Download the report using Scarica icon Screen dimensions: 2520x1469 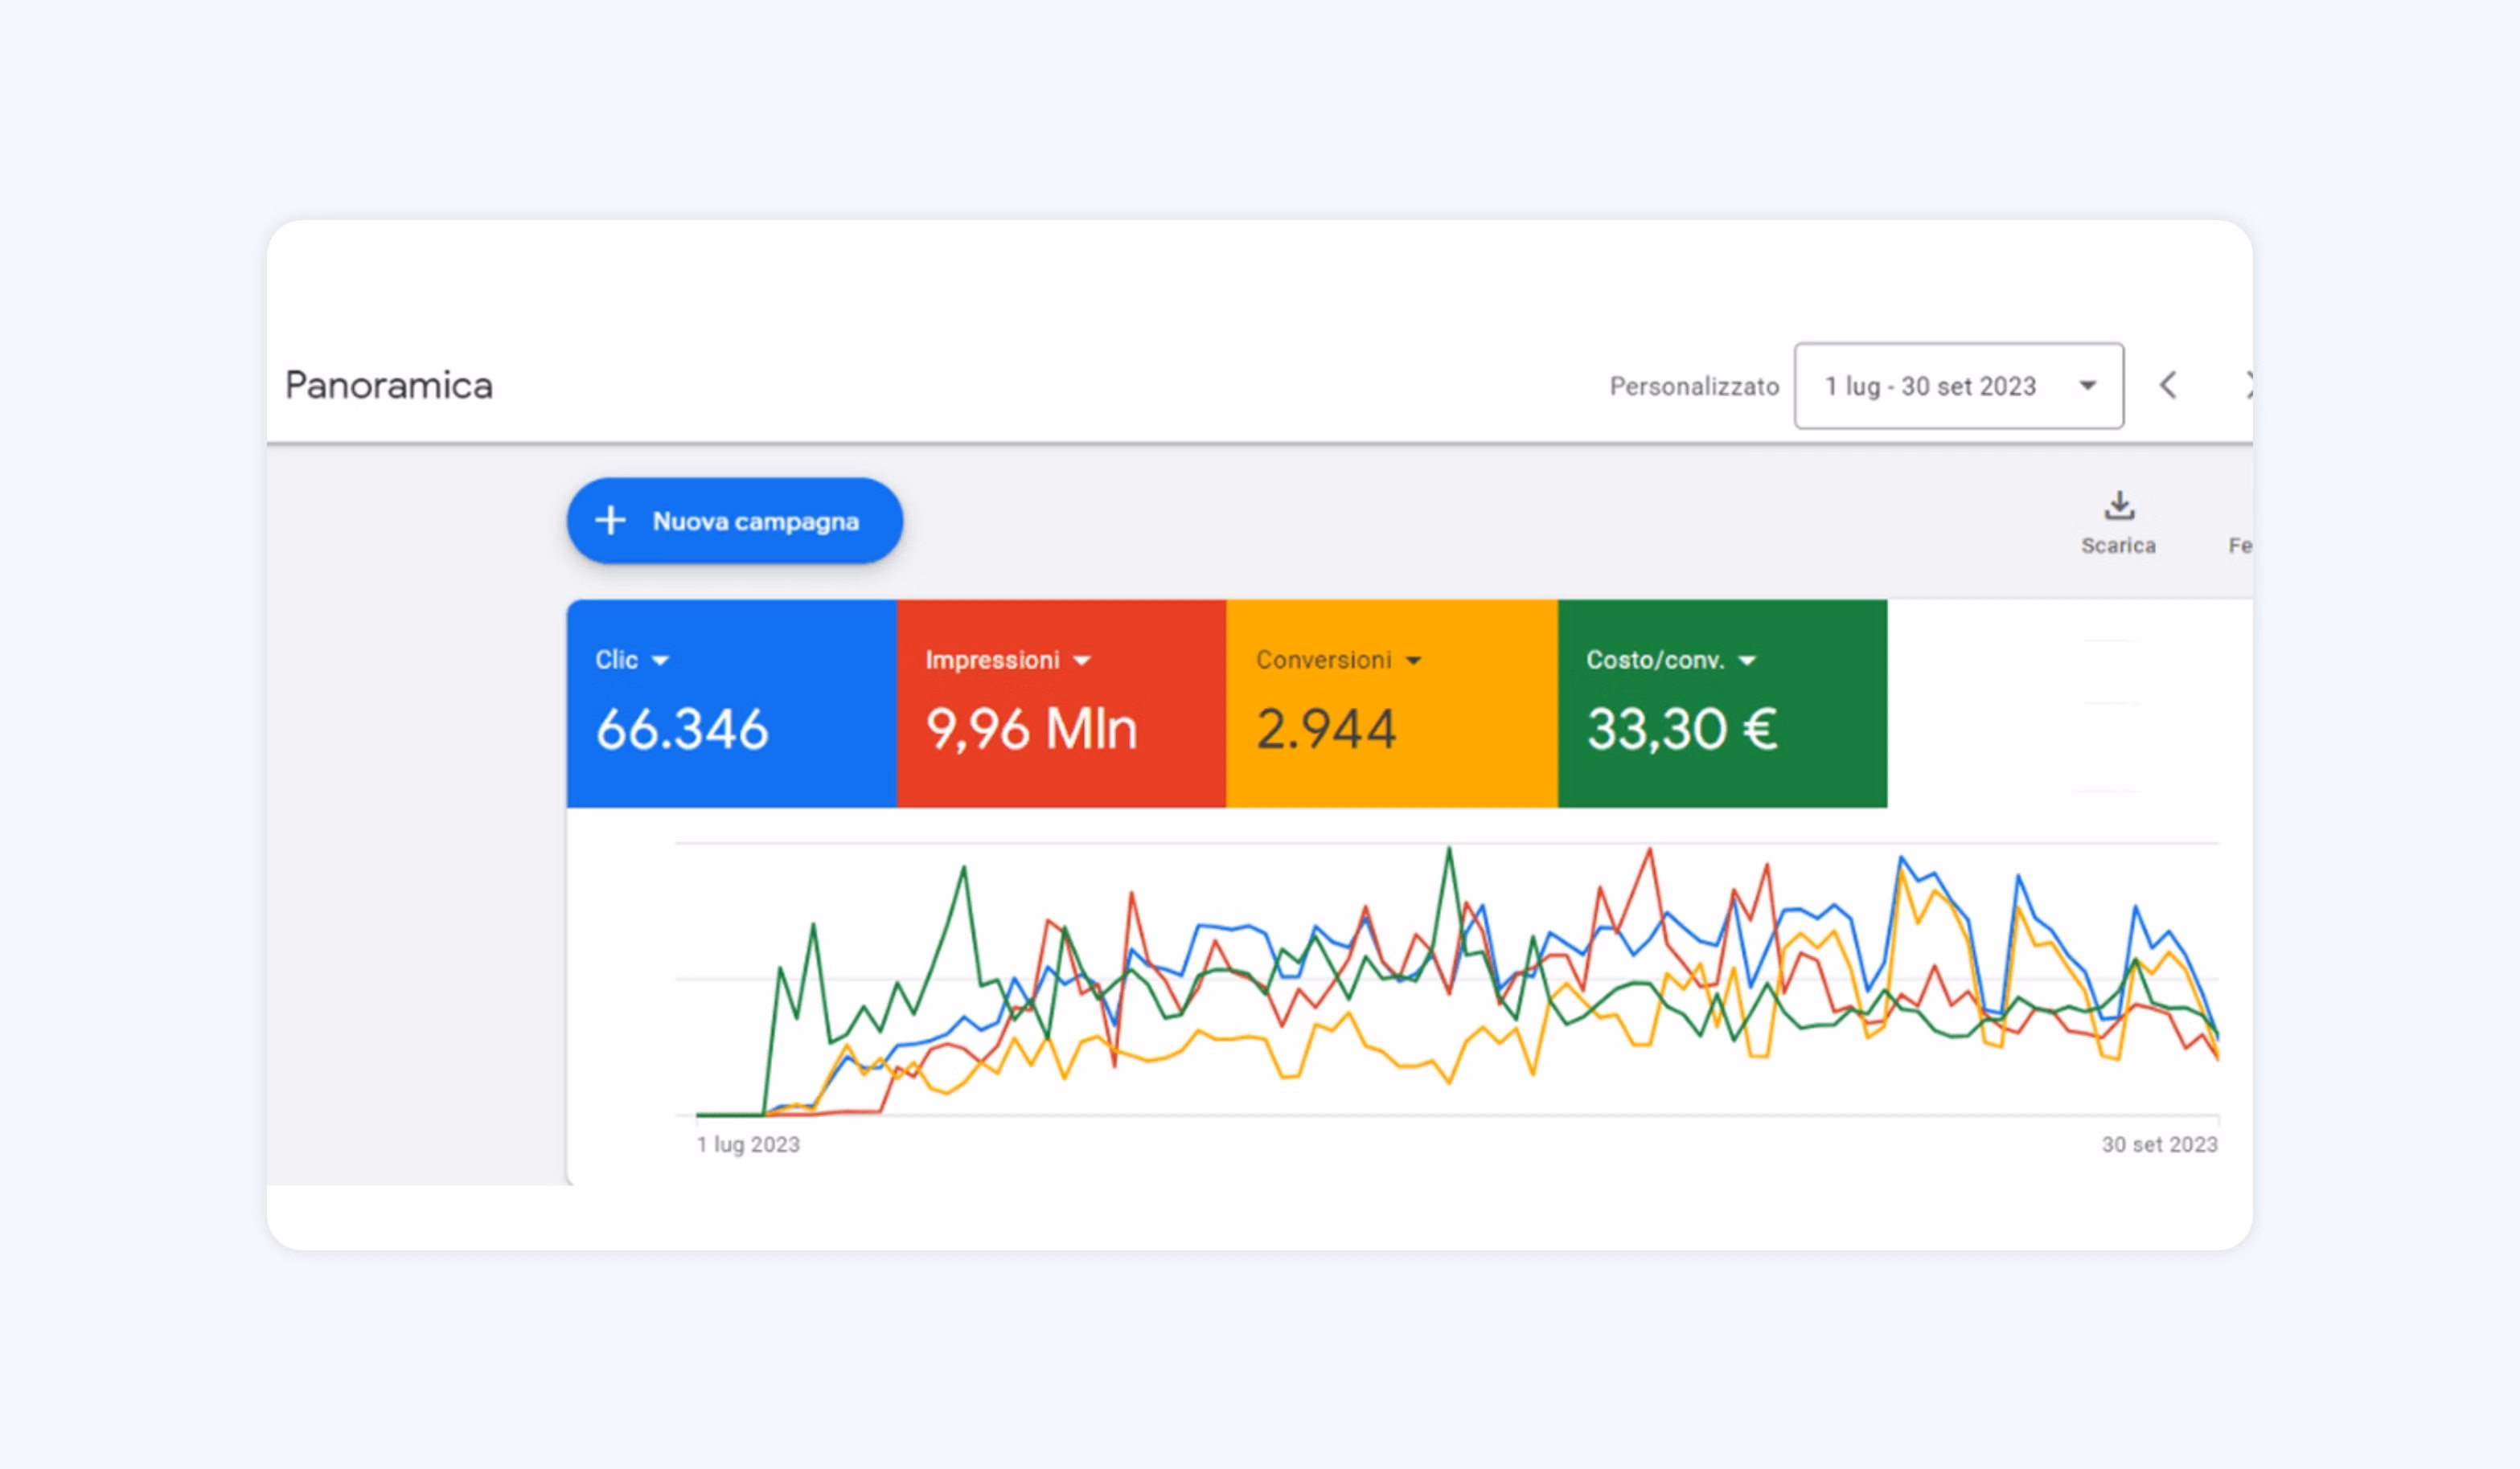(x=2119, y=506)
